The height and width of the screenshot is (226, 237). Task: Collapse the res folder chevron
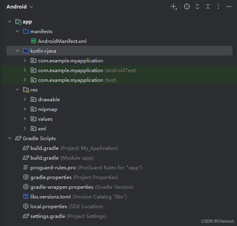click(17, 90)
